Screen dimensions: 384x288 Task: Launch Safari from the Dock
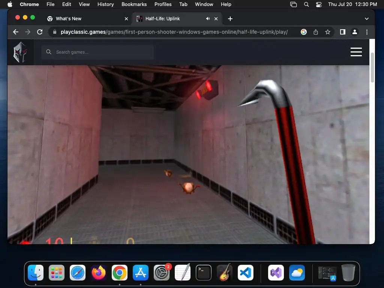pyautogui.click(x=78, y=273)
